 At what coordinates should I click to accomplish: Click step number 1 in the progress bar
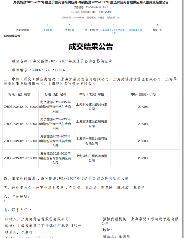23,25
